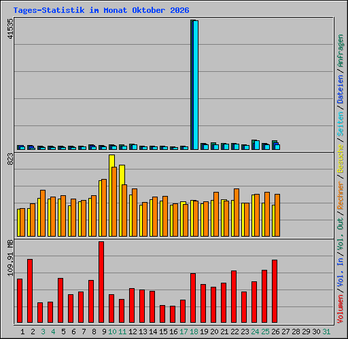Click the red volume bar for day 2

30,291
